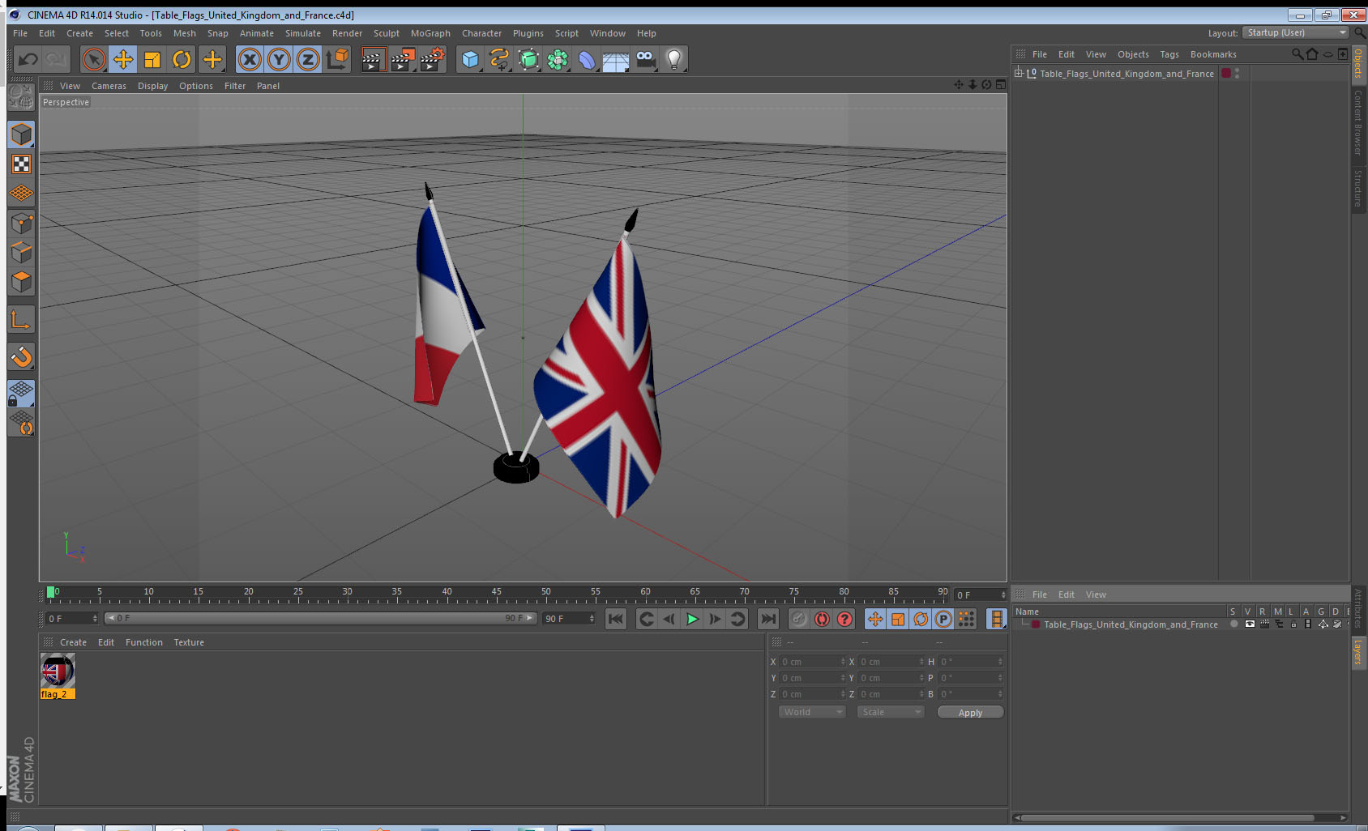This screenshot has height=831, width=1368.
Task: Open the World coordinate mode dropdown
Action: tap(812, 712)
